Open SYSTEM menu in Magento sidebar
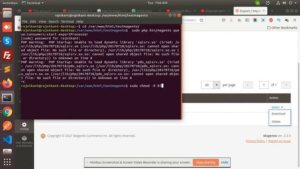Image resolution: width=300 pixels, height=169 pixels. pos(24,126)
